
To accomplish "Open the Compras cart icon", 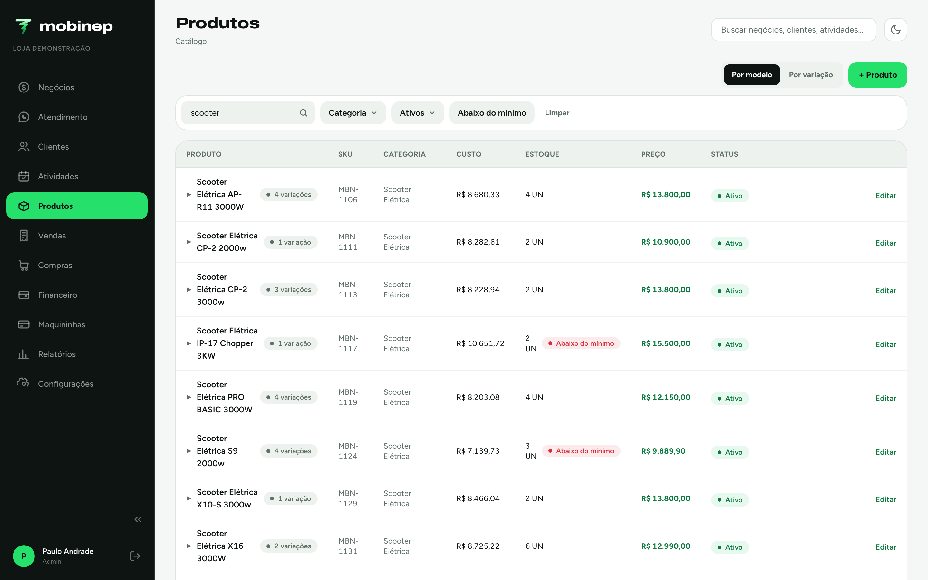I will (24, 266).
